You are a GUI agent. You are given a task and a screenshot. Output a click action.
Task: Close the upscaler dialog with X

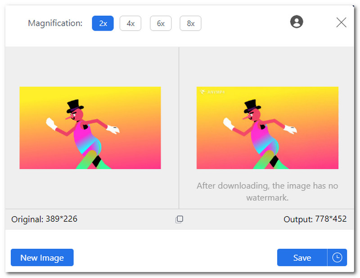341,22
